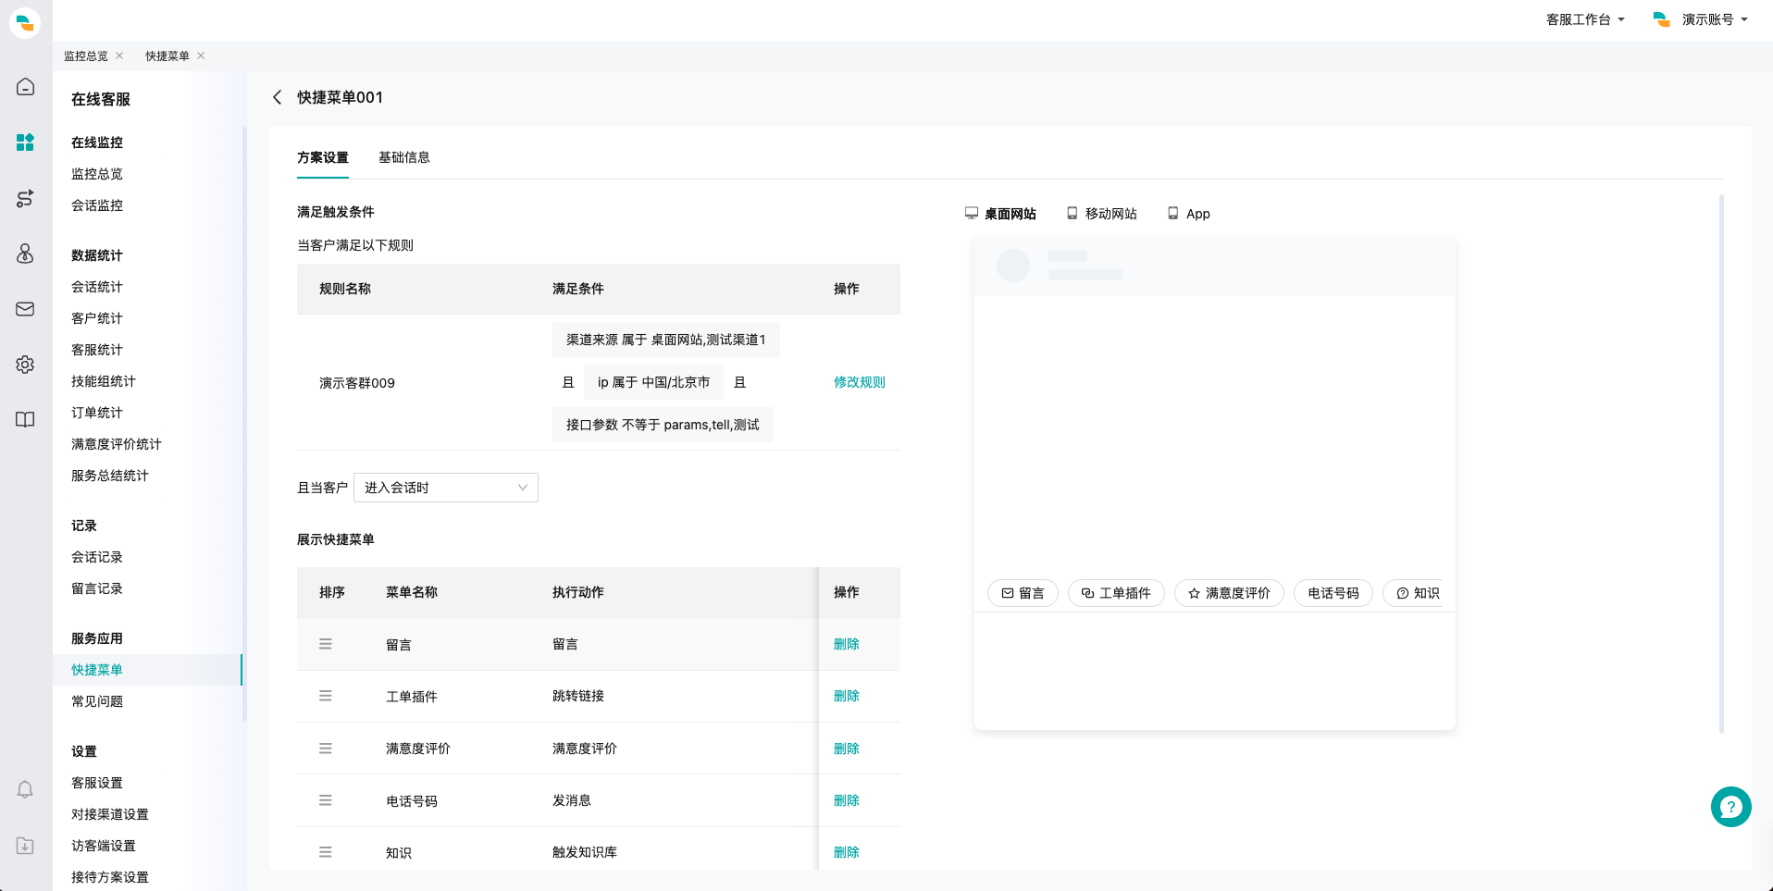
Task: Click drag handle of 工单插件 row
Action: [326, 696]
